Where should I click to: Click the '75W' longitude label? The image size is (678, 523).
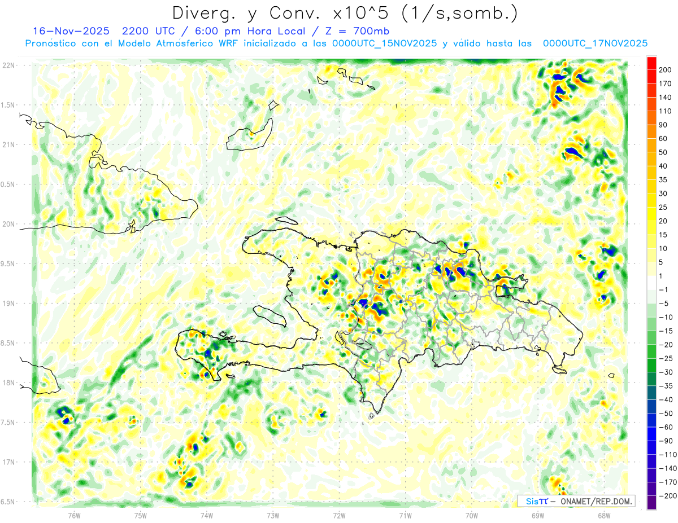coord(140,515)
